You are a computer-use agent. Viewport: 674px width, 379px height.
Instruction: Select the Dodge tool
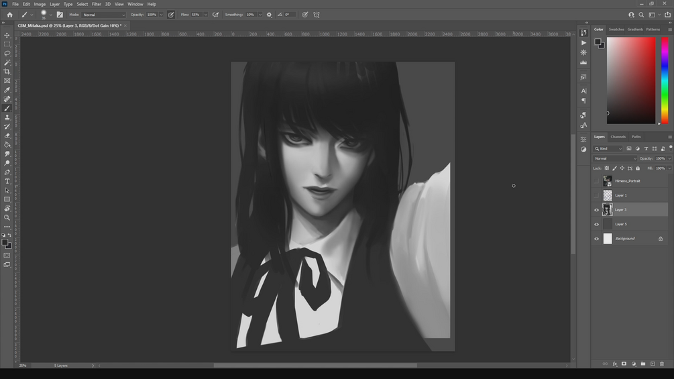pyautogui.click(x=7, y=163)
